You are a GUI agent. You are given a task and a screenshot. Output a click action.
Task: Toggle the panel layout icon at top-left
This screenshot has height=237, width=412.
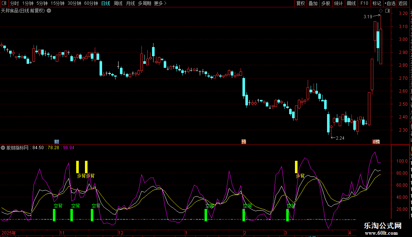(4, 3)
